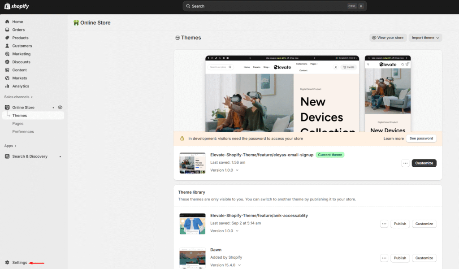Click the View your store button
This screenshot has height=269, width=459.
388,38
